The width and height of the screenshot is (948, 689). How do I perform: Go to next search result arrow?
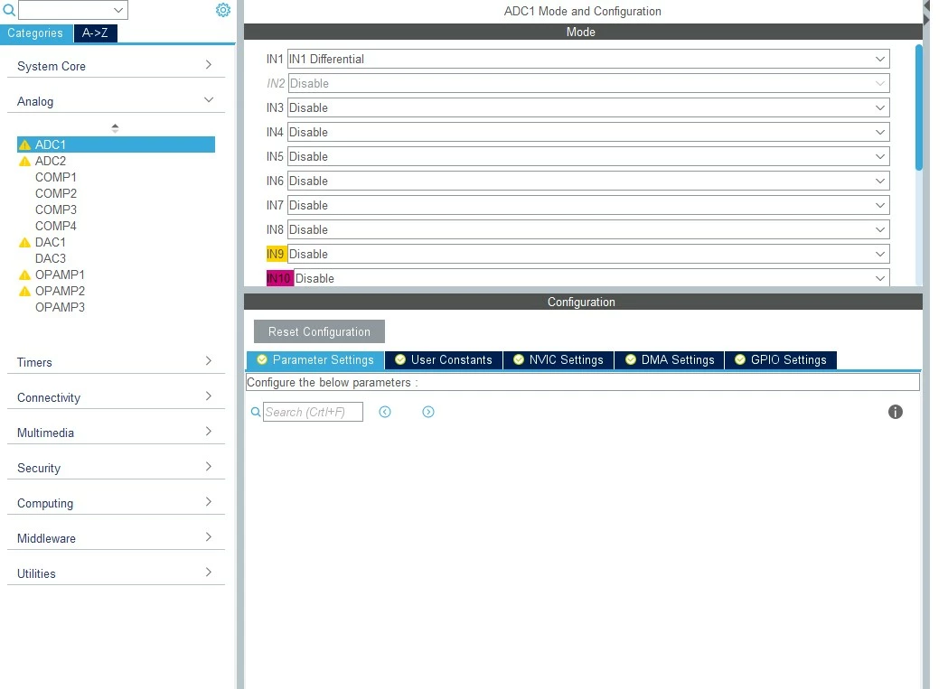click(428, 412)
